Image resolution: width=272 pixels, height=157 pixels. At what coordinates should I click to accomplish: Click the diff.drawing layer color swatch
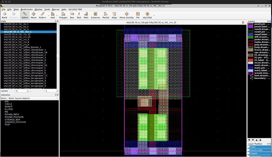pyautogui.click(x=250, y=37)
